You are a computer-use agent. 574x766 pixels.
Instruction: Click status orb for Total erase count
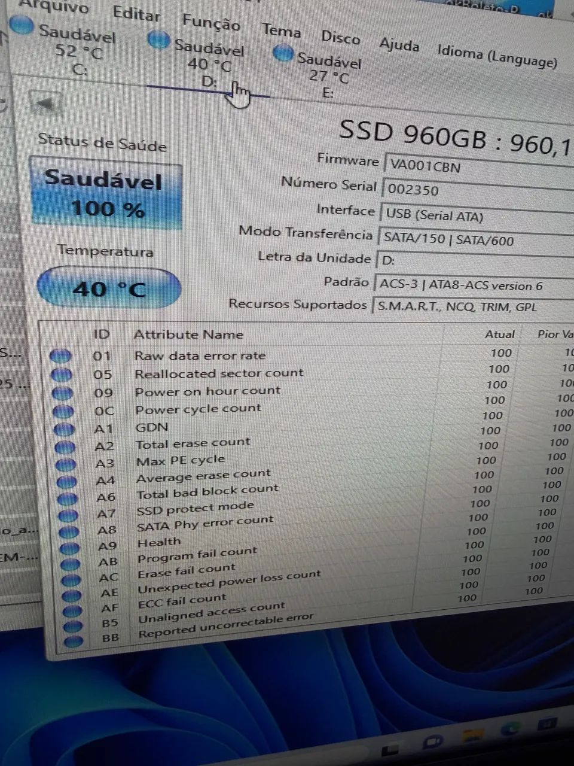65,447
